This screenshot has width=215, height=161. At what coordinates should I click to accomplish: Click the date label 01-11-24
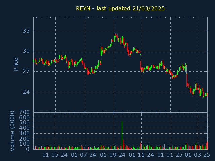(141, 155)
